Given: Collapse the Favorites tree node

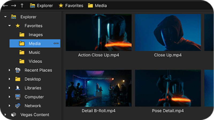Looking at the screenshot, I should 9,26.
